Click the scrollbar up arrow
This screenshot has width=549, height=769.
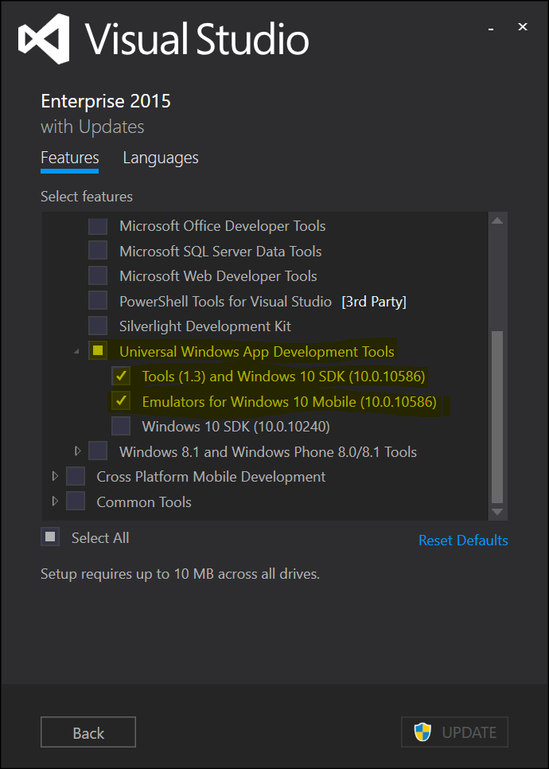coord(497,221)
